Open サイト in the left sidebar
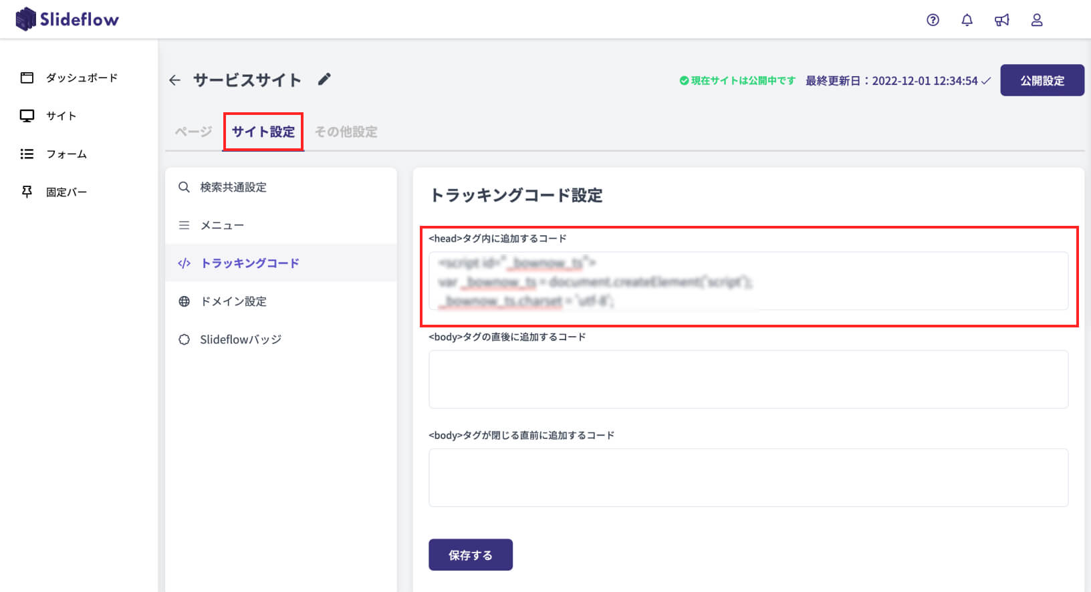The width and height of the screenshot is (1091, 592). pos(61,116)
